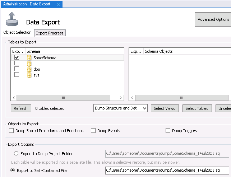Click the dbo schema database icon

point(29,69)
